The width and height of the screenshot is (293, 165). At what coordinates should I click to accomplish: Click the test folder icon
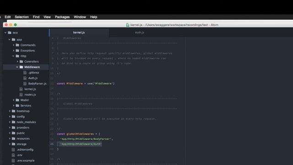coord(10,33)
